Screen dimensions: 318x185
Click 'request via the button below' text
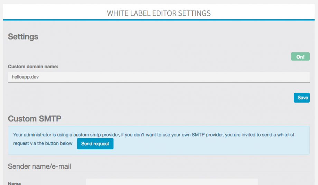[43, 143]
